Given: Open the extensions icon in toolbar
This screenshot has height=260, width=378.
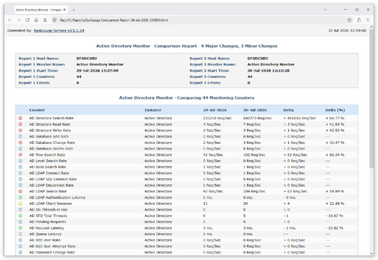Looking at the screenshot, I should 359,20.
